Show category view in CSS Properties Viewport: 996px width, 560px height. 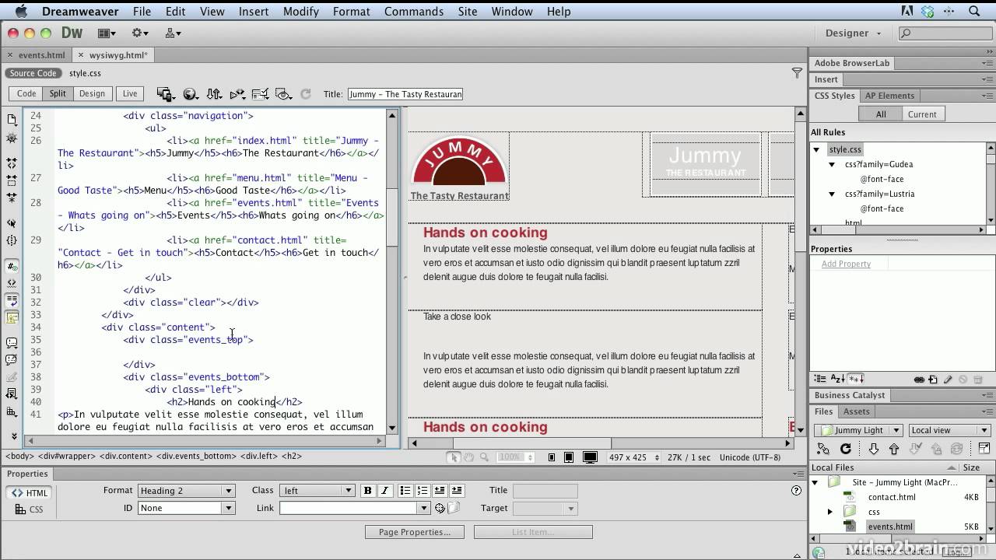[820, 380]
